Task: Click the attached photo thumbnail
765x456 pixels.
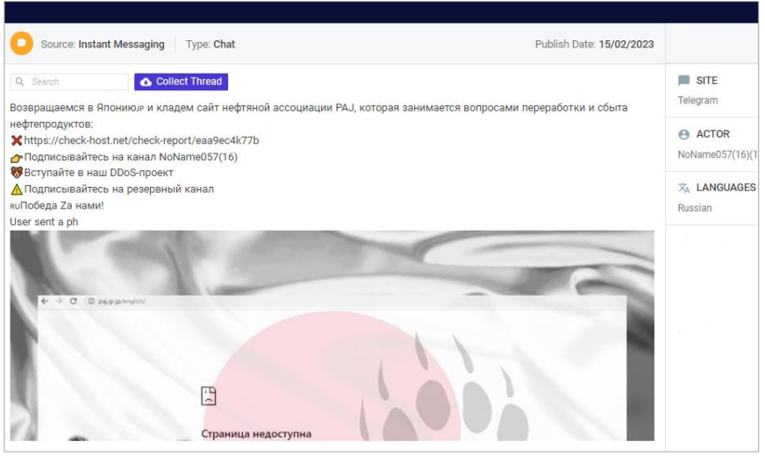Action: tap(332, 336)
